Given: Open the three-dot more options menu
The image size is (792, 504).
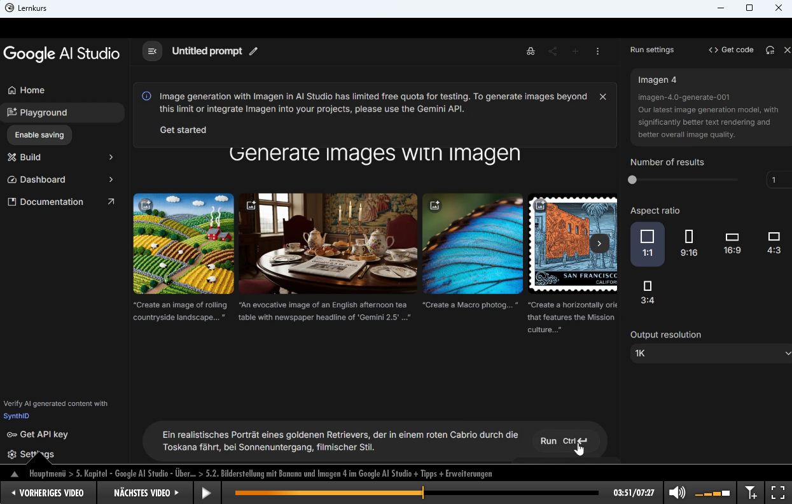Looking at the screenshot, I should (597, 52).
